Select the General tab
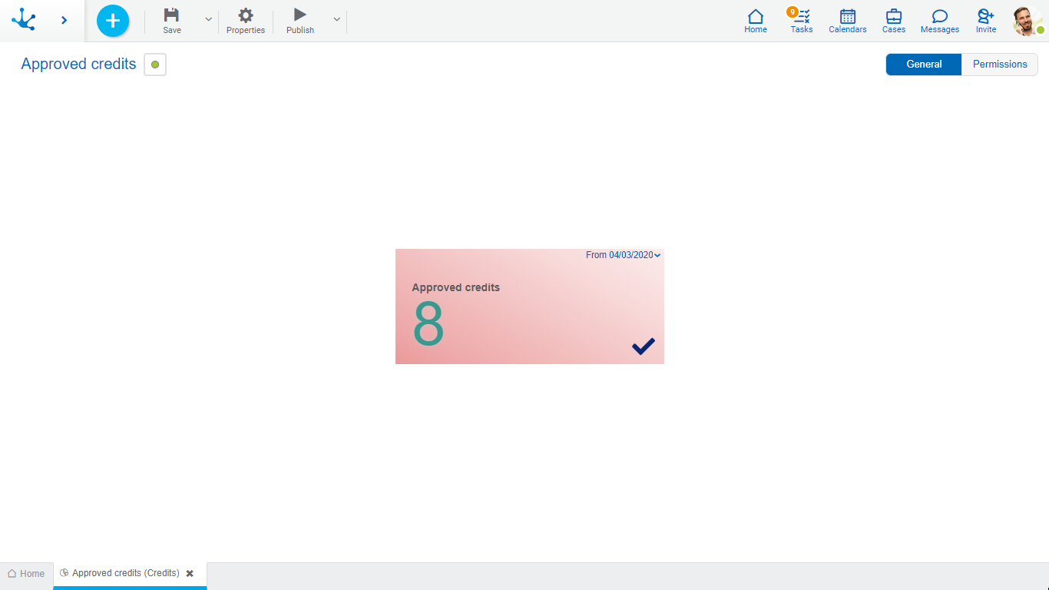Image resolution: width=1049 pixels, height=590 pixels. click(924, 65)
